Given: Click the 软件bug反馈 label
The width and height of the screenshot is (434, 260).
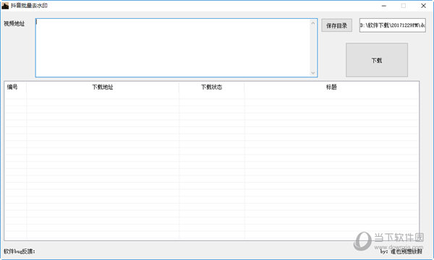Looking at the screenshot, I should [20, 251].
